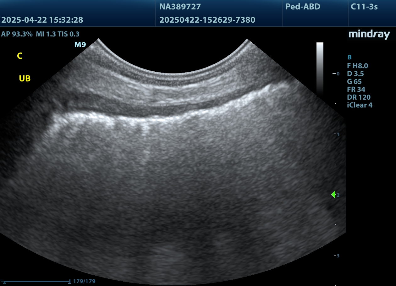Click the dynamic range DR 120

click(x=359, y=97)
